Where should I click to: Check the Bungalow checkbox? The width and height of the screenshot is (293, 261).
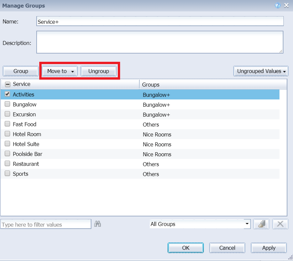click(7, 104)
